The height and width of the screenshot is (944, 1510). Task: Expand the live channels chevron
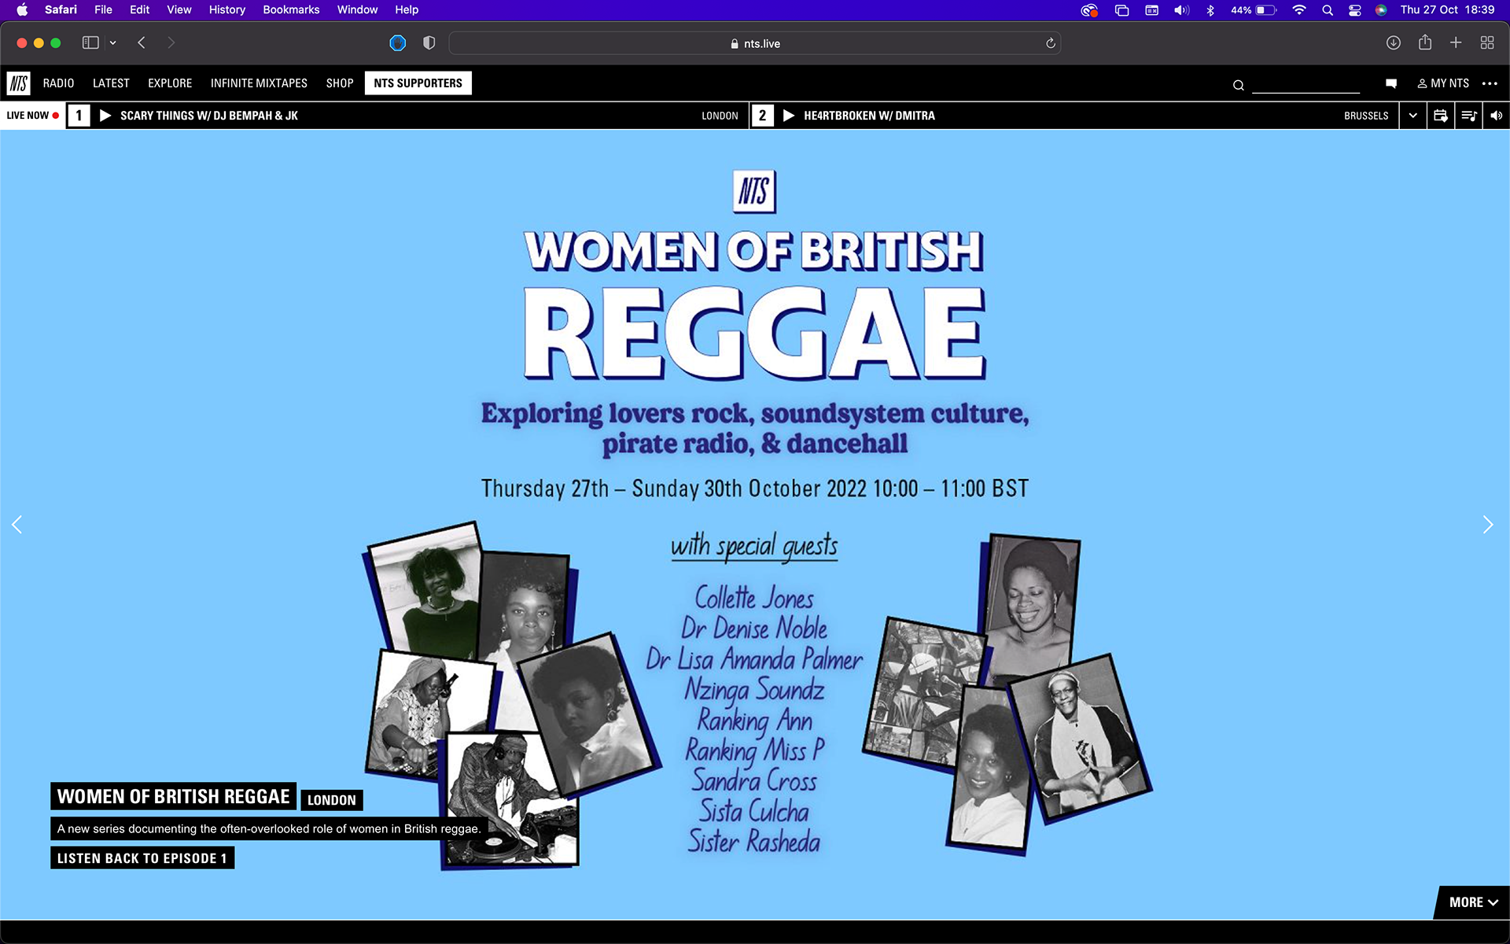coord(1412,116)
